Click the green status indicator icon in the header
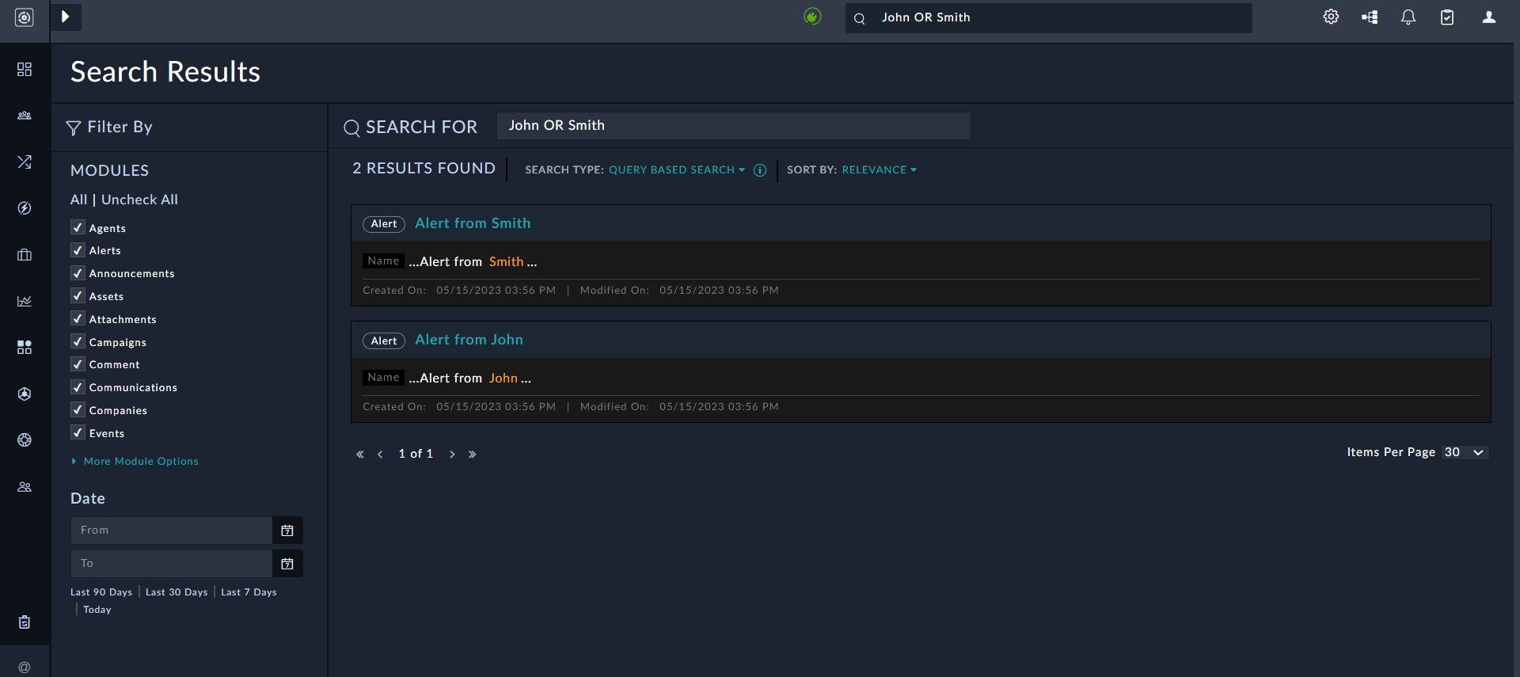The image size is (1520, 677). click(x=812, y=17)
